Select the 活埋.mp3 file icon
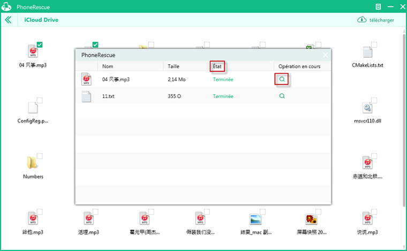407x251 pixels. pyautogui.click(x=88, y=218)
